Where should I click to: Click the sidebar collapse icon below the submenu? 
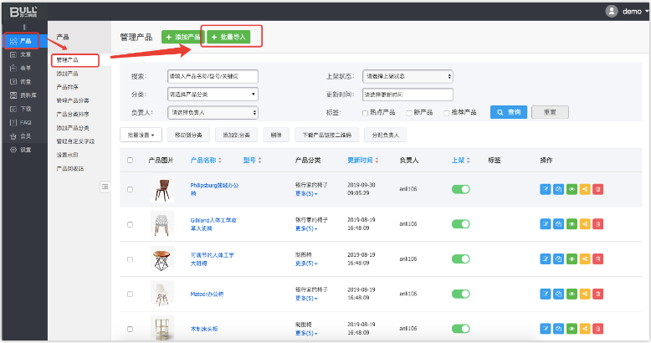(x=105, y=186)
